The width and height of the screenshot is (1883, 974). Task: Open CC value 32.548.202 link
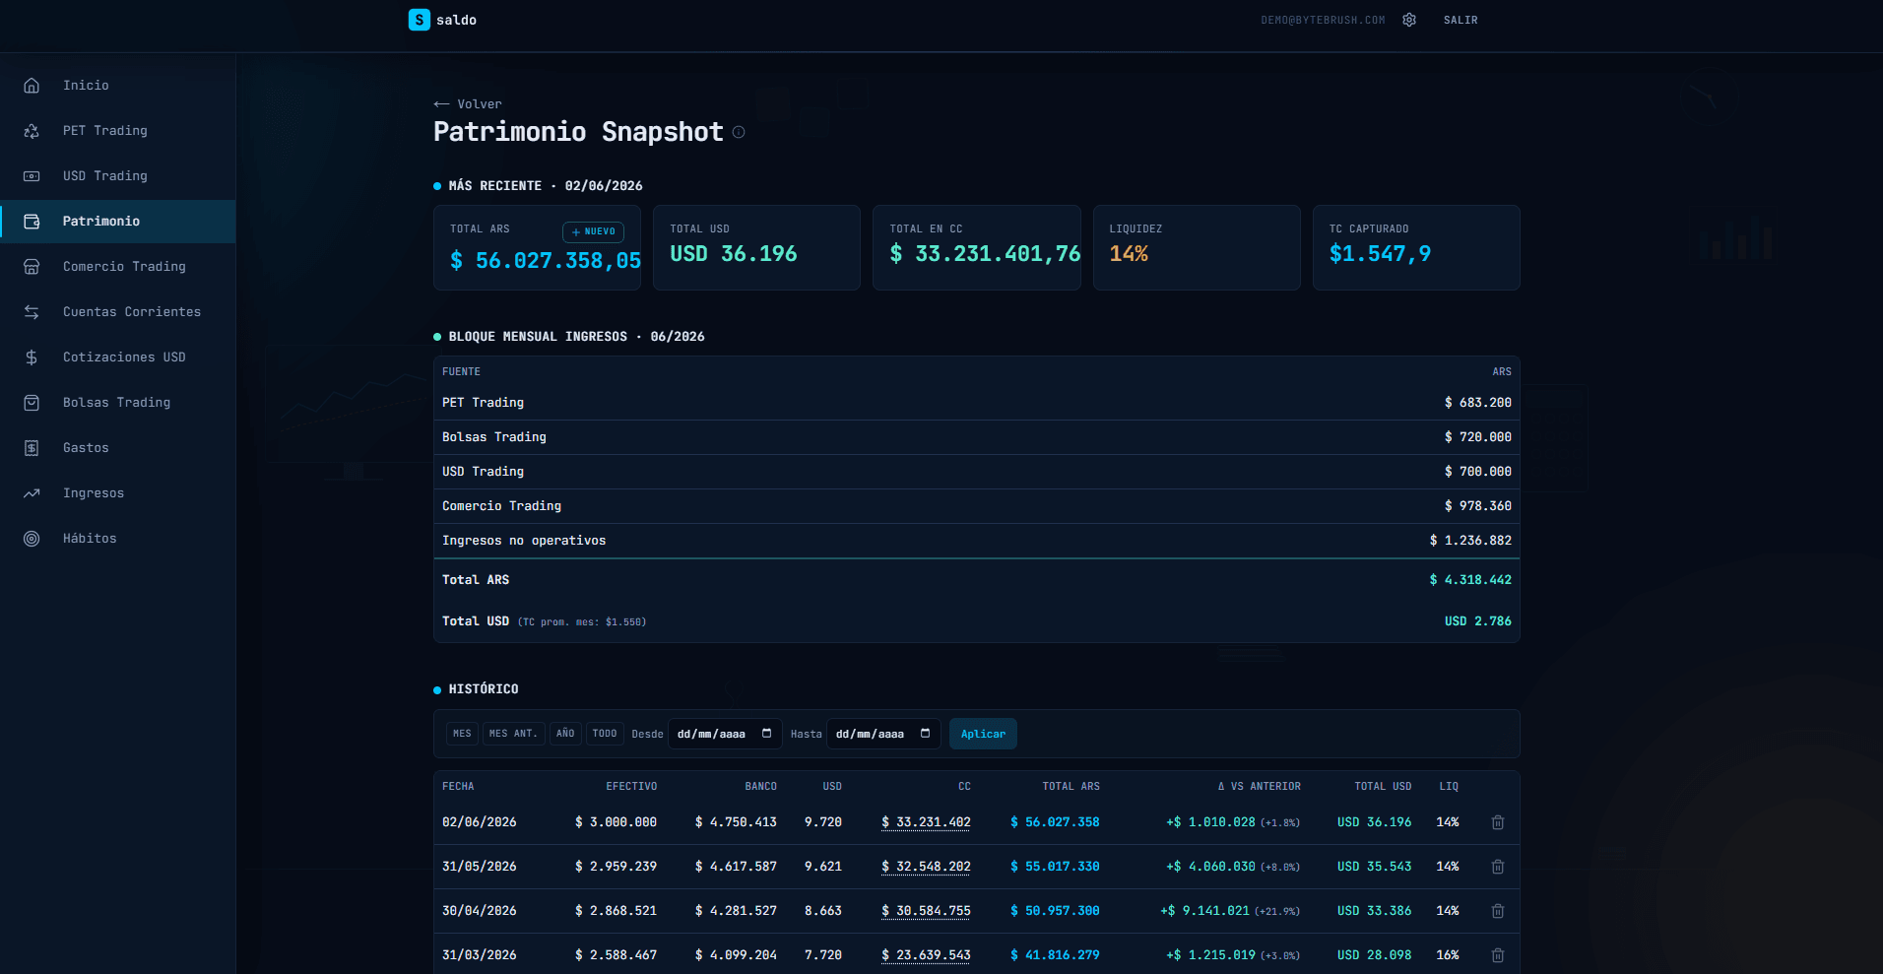coord(926,867)
